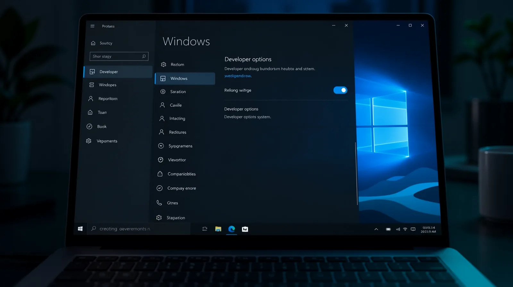Click the gear icon beside Stapation

(x=159, y=218)
